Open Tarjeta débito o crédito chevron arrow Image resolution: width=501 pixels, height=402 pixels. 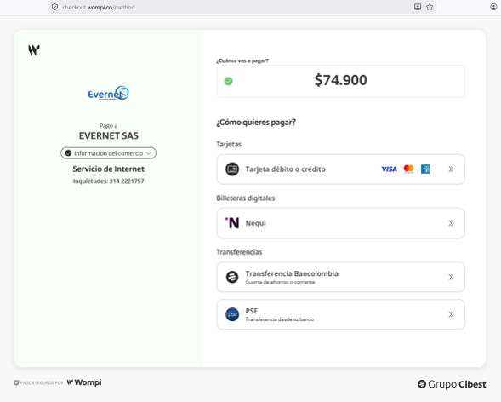(x=451, y=169)
